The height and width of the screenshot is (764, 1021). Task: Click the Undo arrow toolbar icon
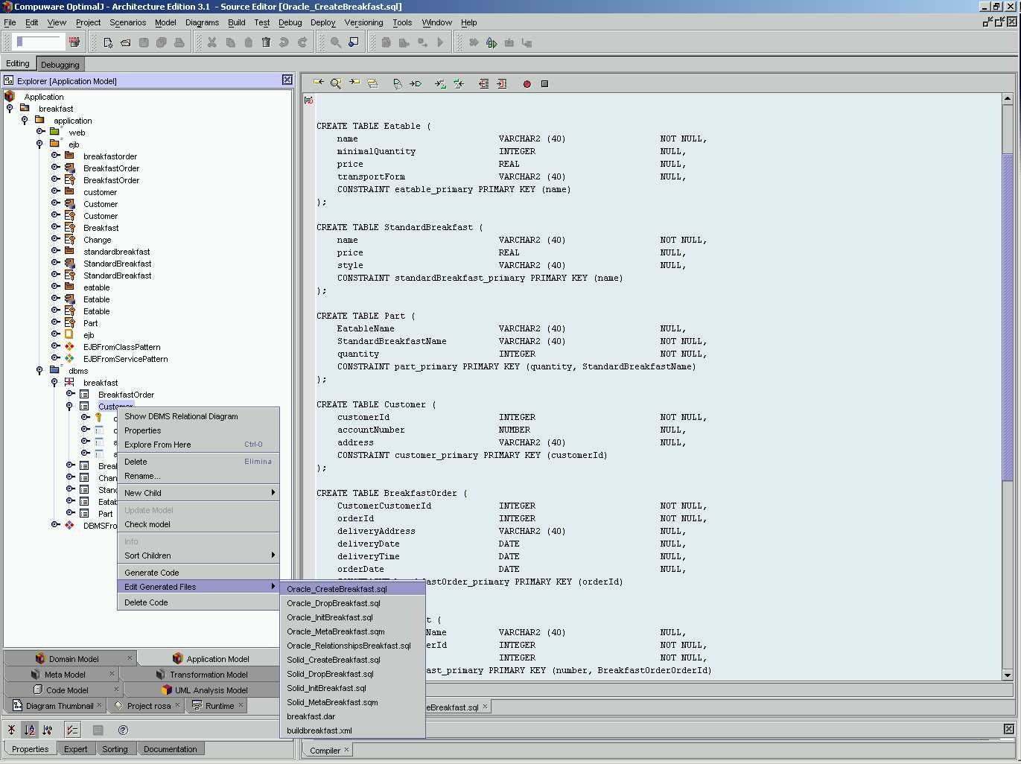click(x=284, y=42)
